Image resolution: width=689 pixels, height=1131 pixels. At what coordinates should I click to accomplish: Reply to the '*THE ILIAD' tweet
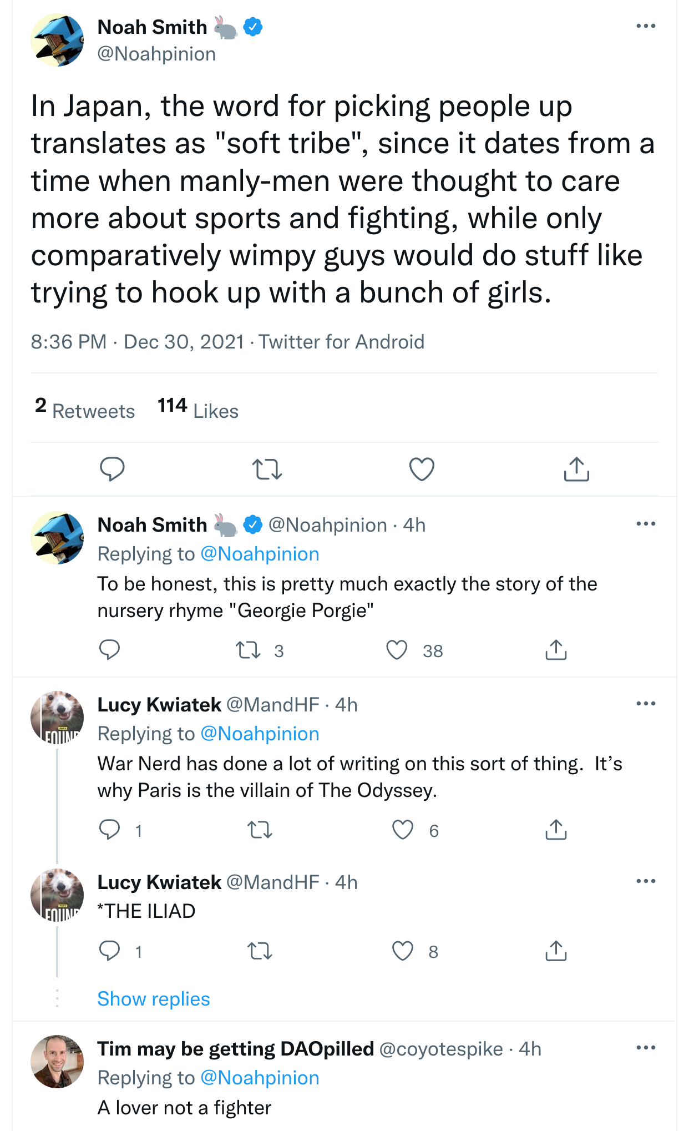point(109,951)
